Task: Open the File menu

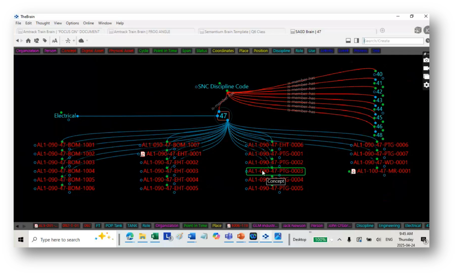Action: pyautogui.click(x=18, y=23)
